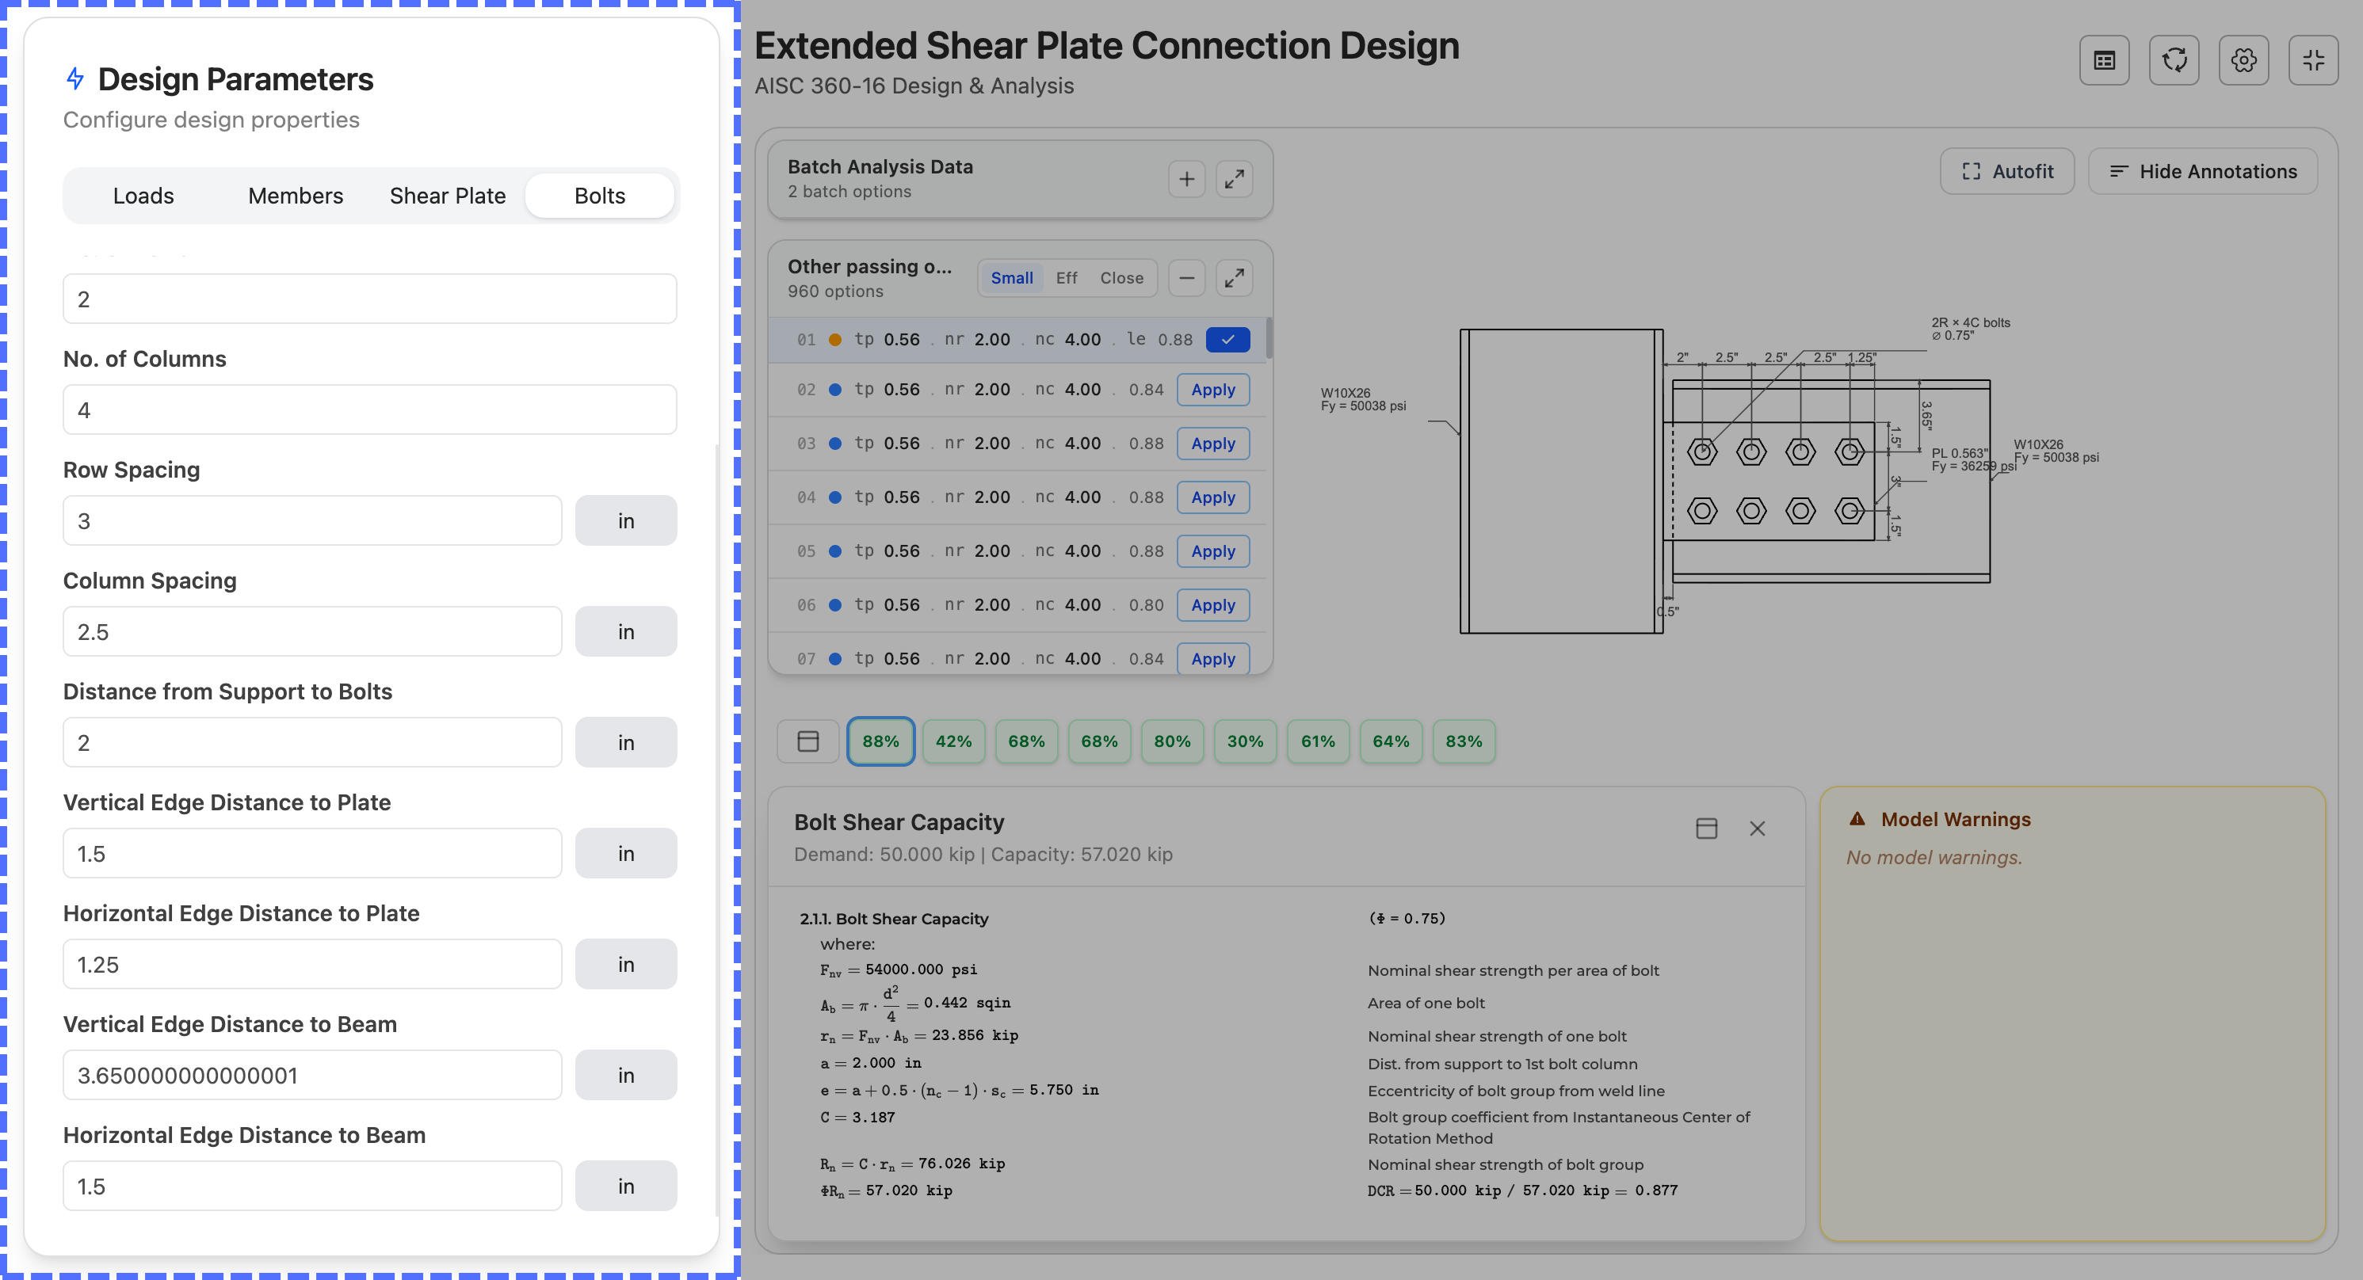The height and width of the screenshot is (1280, 2363).
Task: Click the orange status dot on option 01
Action: 834,339
